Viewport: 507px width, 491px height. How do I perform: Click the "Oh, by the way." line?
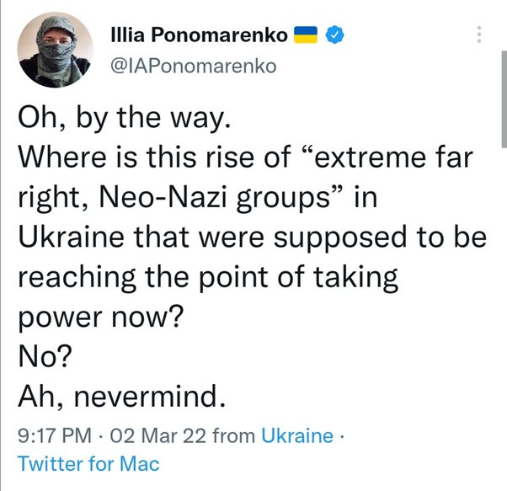coord(123,120)
